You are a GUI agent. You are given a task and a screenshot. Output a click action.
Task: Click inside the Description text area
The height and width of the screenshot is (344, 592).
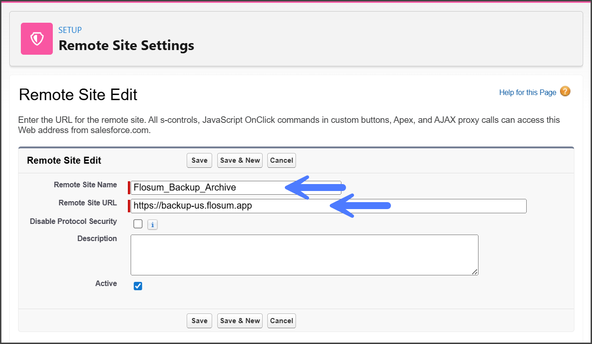304,255
